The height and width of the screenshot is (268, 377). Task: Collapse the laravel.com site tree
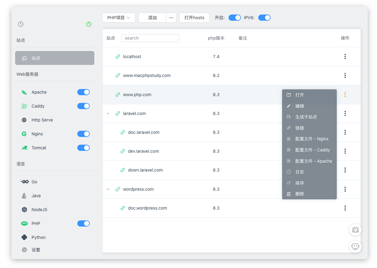[x=108, y=113]
